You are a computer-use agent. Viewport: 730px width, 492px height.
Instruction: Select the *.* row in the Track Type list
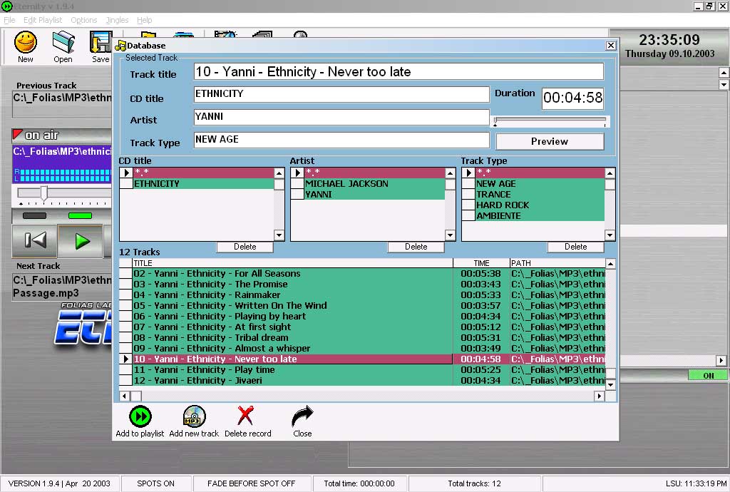[x=540, y=173]
